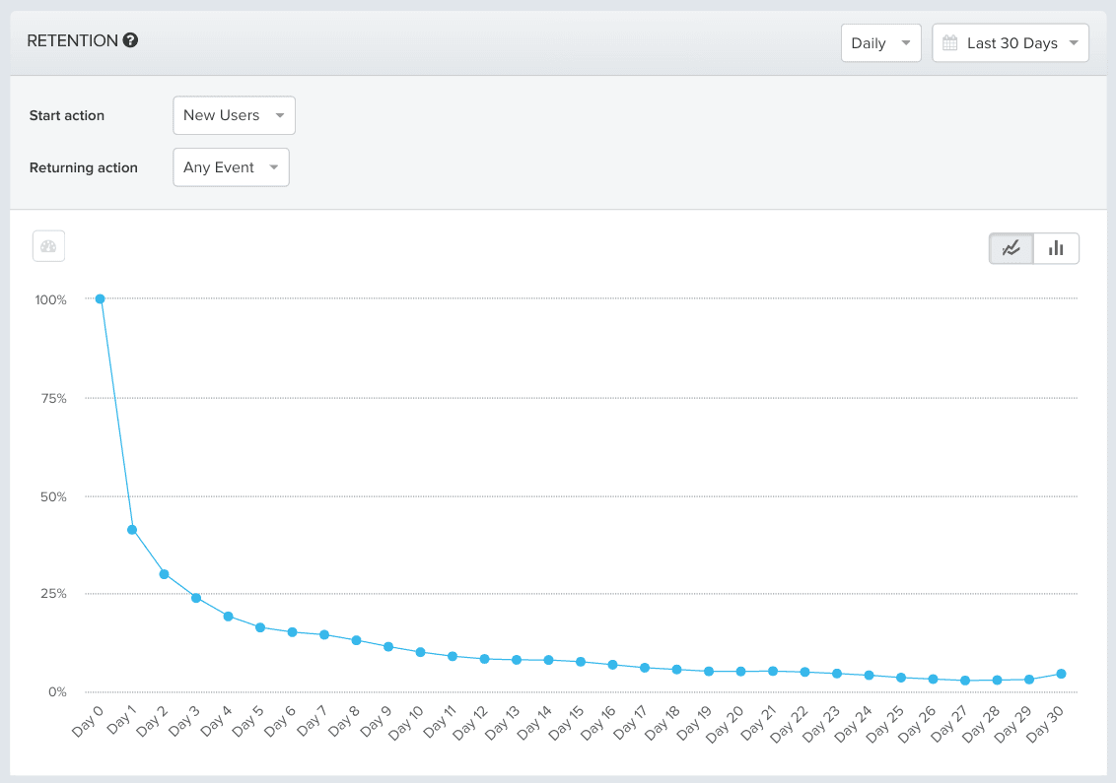Switch to line chart view
The height and width of the screenshot is (783, 1116).
pos(1011,248)
